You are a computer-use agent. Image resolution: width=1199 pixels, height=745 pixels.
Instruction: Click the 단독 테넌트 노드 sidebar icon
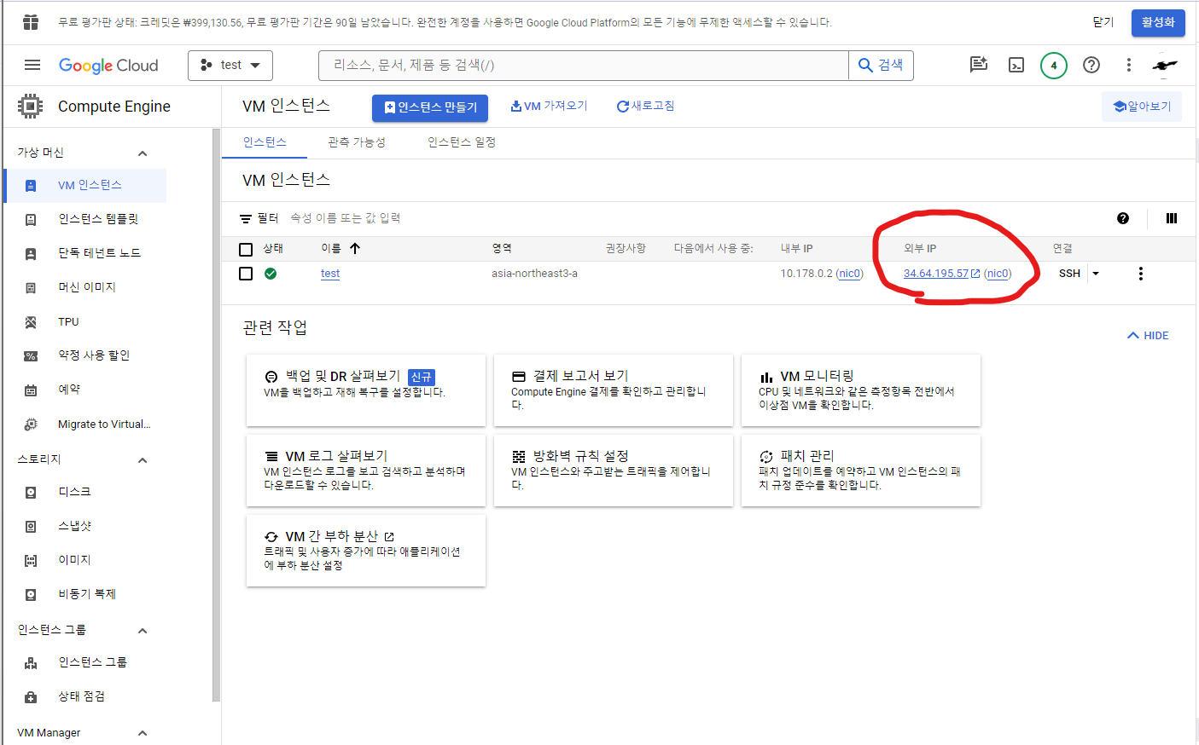[x=31, y=254]
